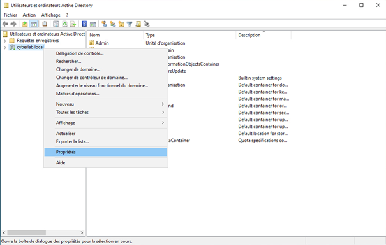Select Exporter la liste... entry
Screen dimensions: 386x245
(x=106, y=141)
